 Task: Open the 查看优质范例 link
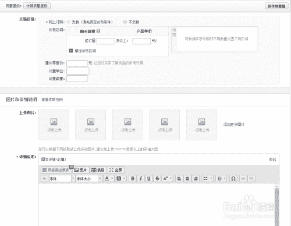(x=52, y=100)
